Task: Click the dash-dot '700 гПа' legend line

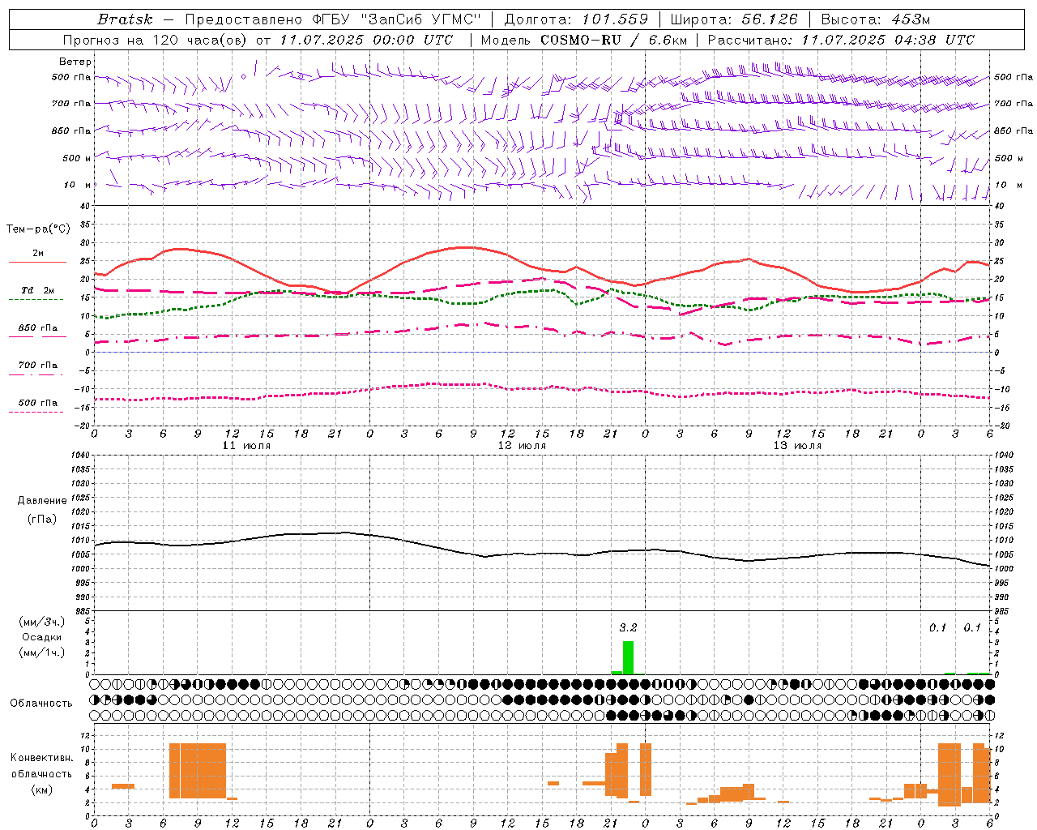Action: tap(36, 374)
